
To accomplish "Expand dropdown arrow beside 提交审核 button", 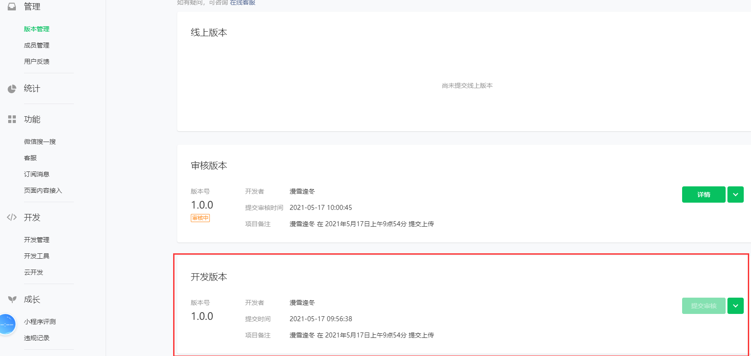I will click(x=735, y=306).
